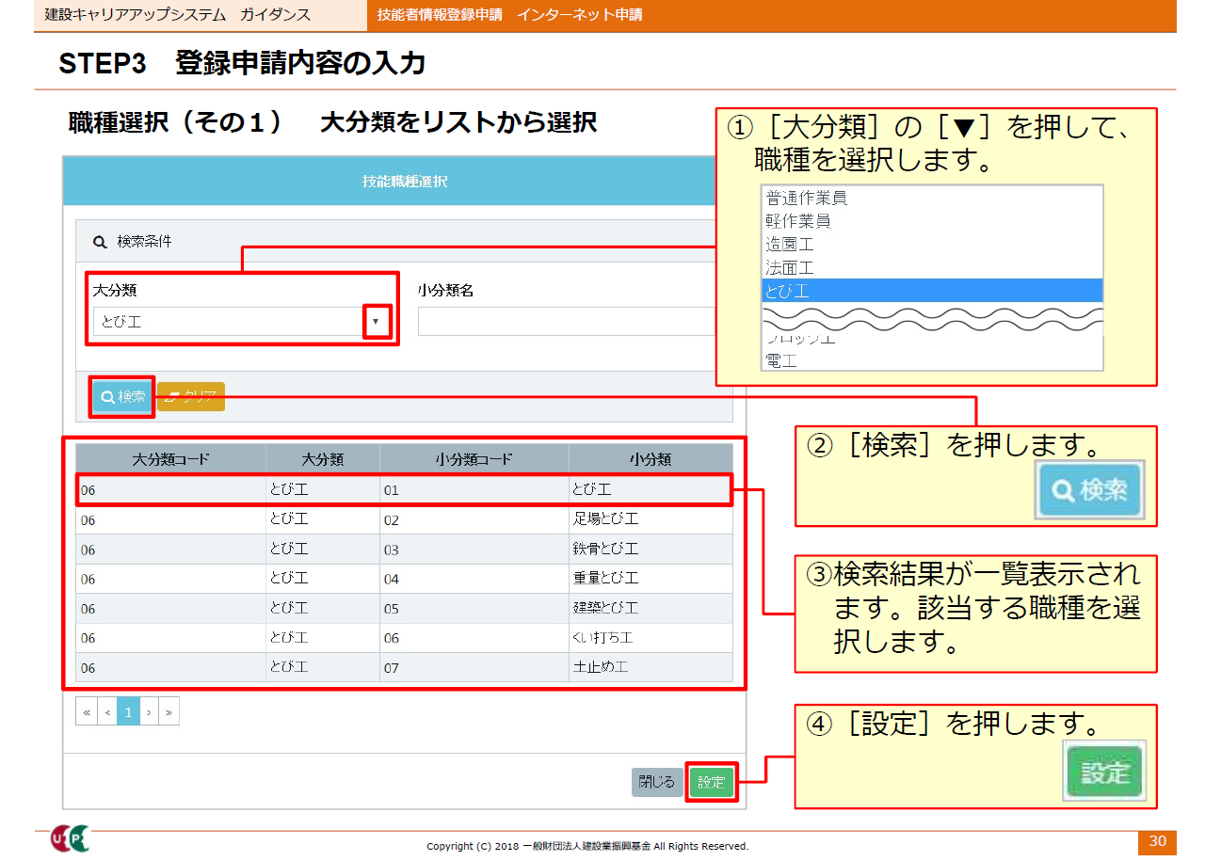Select the 足場とび工 row
This screenshot has height=861, width=1205.
coord(404,519)
